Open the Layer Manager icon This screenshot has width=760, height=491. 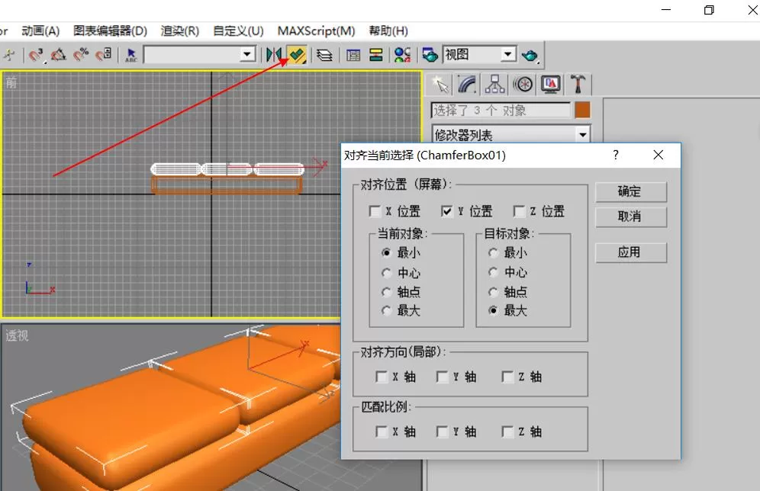click(x=324, y=55)
